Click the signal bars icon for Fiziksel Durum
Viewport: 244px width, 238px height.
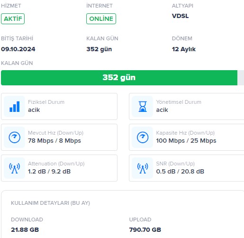click(x=14, y=107)
